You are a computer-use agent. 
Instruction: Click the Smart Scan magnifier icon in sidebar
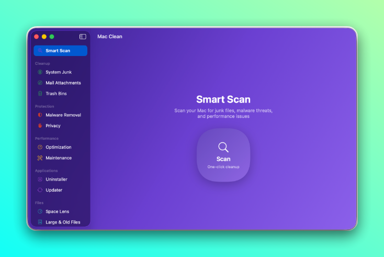(x=40, y=51)
